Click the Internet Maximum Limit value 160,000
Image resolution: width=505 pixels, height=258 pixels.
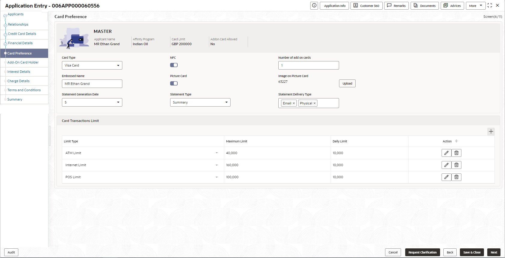point(232,165)
